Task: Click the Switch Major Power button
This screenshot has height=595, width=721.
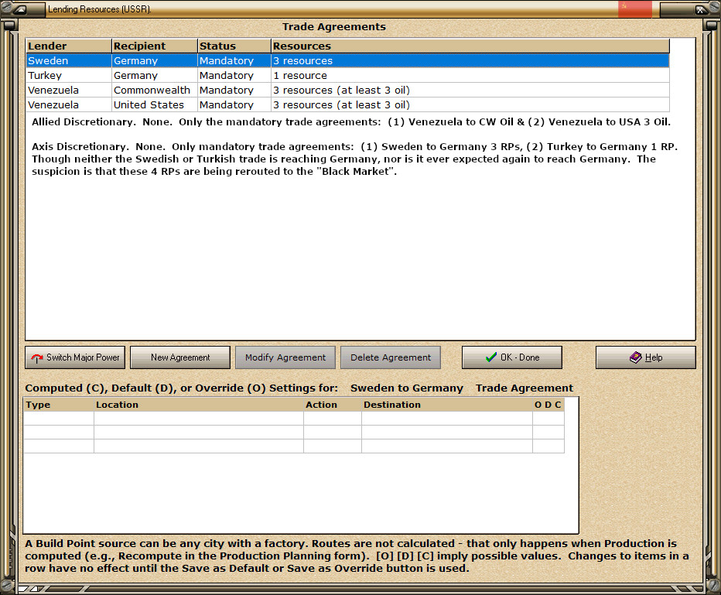Action: [75, 357]
